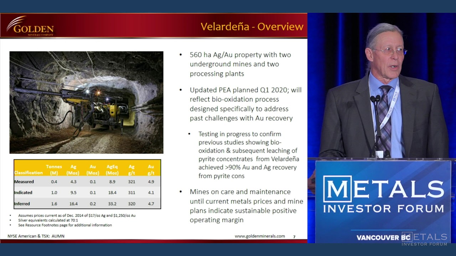456x256 pixels.
Task: Click the Inferred AgEq value 33.2
Action: click(x=112, y=204)
